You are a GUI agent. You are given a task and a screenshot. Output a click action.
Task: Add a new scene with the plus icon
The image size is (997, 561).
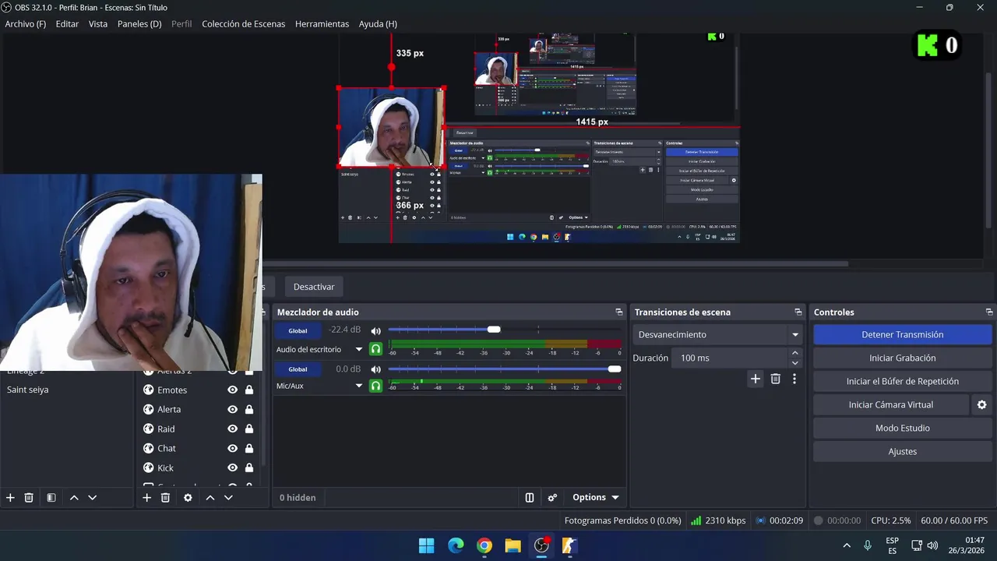(10, 497)
